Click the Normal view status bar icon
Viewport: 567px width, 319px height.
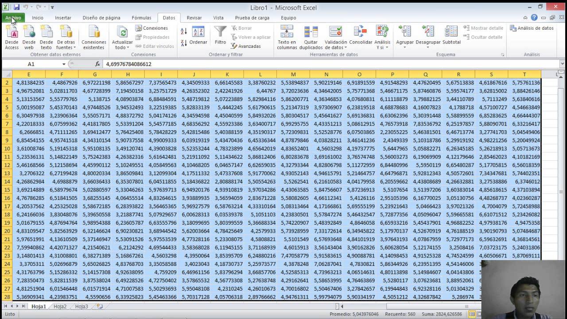tap(472, 314)
